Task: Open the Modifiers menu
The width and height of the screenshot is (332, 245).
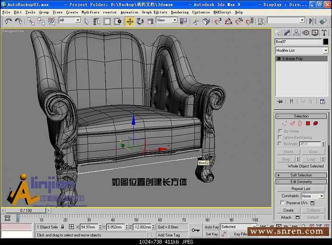Action: (x=90, y=12)
